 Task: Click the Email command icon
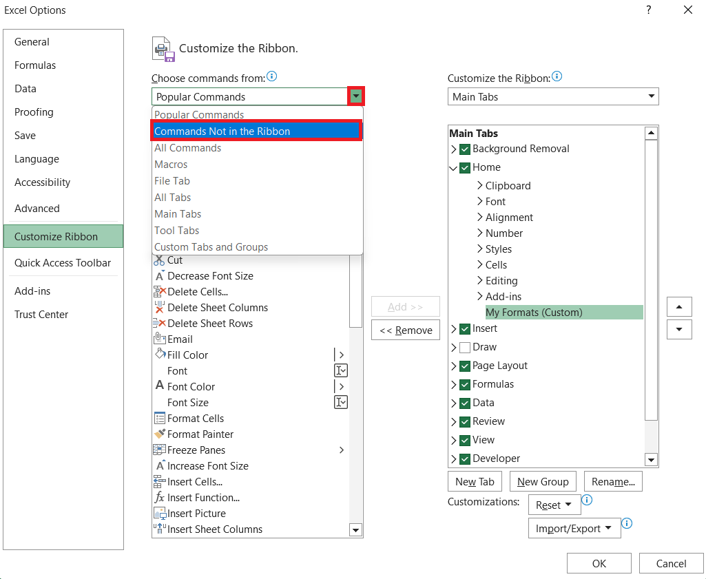coord(160,339)
